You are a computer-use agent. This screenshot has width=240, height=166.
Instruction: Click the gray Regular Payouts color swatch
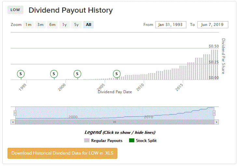point(87,140)
